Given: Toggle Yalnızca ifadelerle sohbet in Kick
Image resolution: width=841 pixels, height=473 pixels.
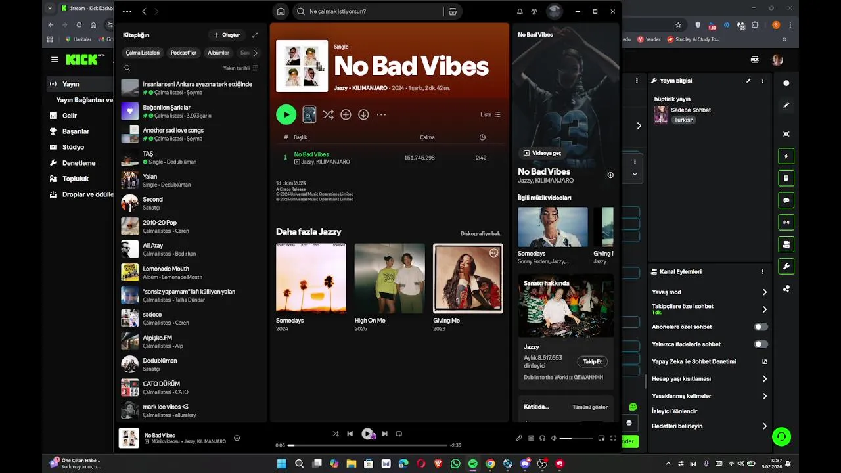Looking at the screenshot, I should (761, 344).
